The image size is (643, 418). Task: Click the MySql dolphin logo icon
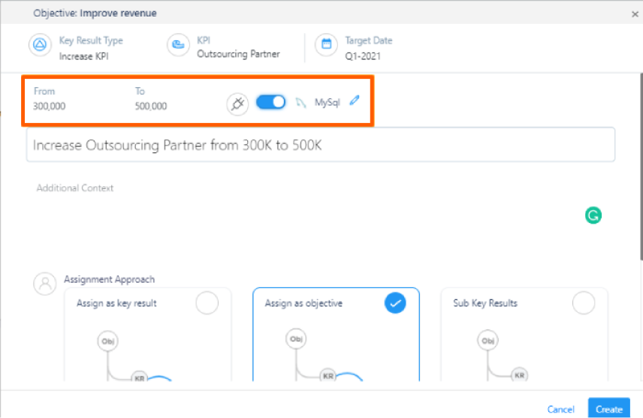point(301,103)
